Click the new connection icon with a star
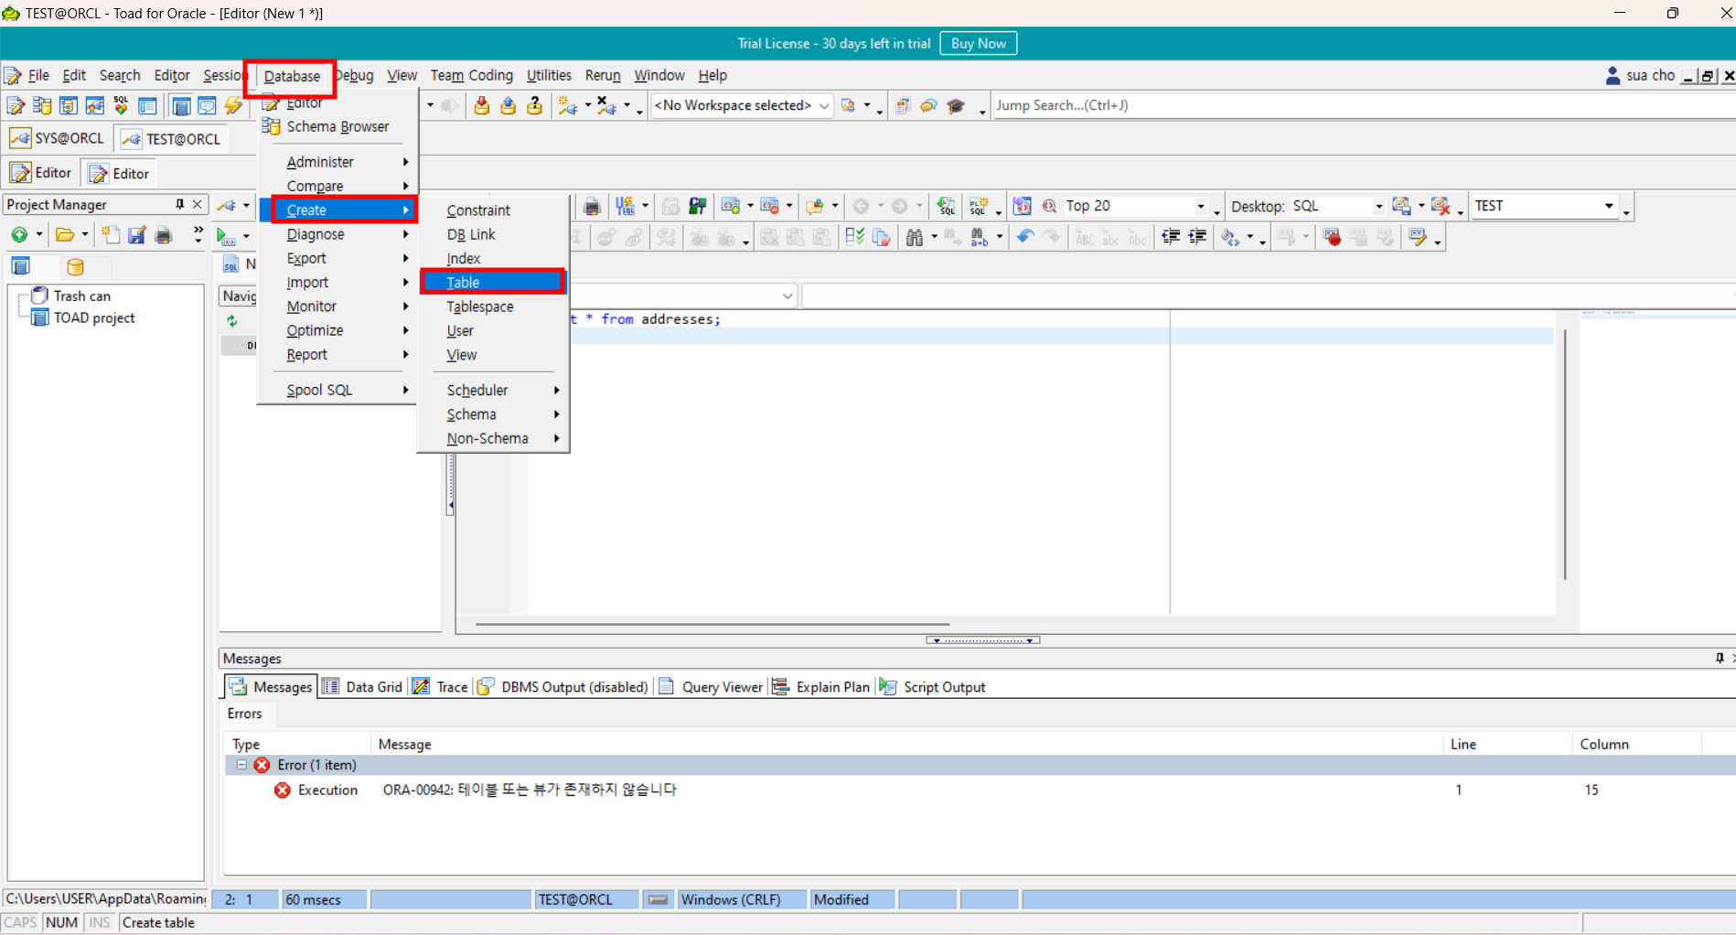This screenshot has height=935, width=1736. [568, 106]
